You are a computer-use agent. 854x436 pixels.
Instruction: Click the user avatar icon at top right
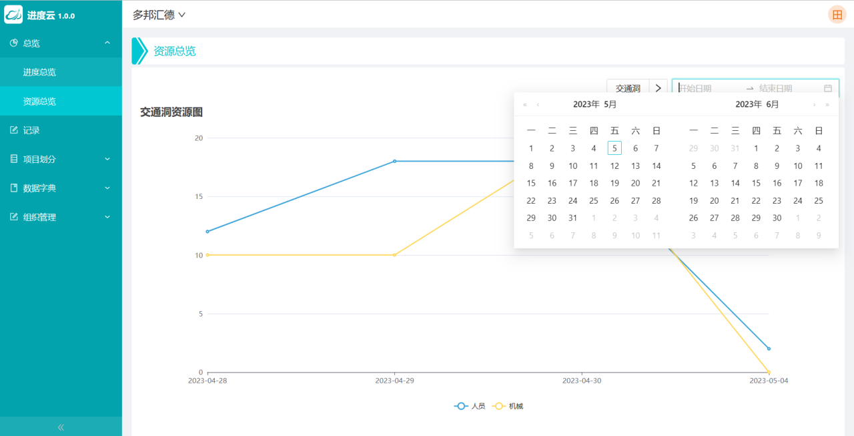point(837,15)
